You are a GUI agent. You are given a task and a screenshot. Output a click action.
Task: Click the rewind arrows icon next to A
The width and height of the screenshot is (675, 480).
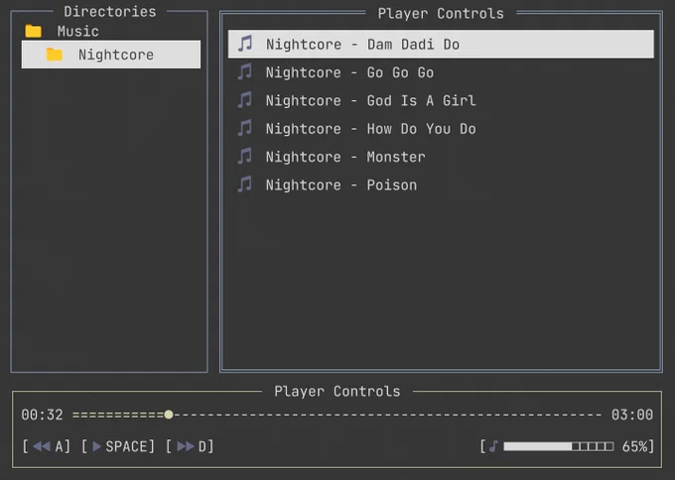(42, 446)
